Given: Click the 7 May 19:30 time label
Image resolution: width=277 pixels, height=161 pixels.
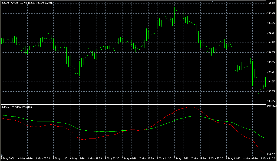Looking at the screenshot, I should point(199,158).
